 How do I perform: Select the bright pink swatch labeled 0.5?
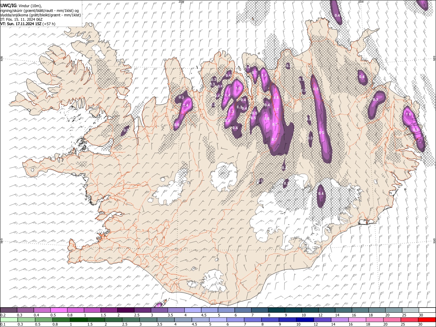click(59, 310)
